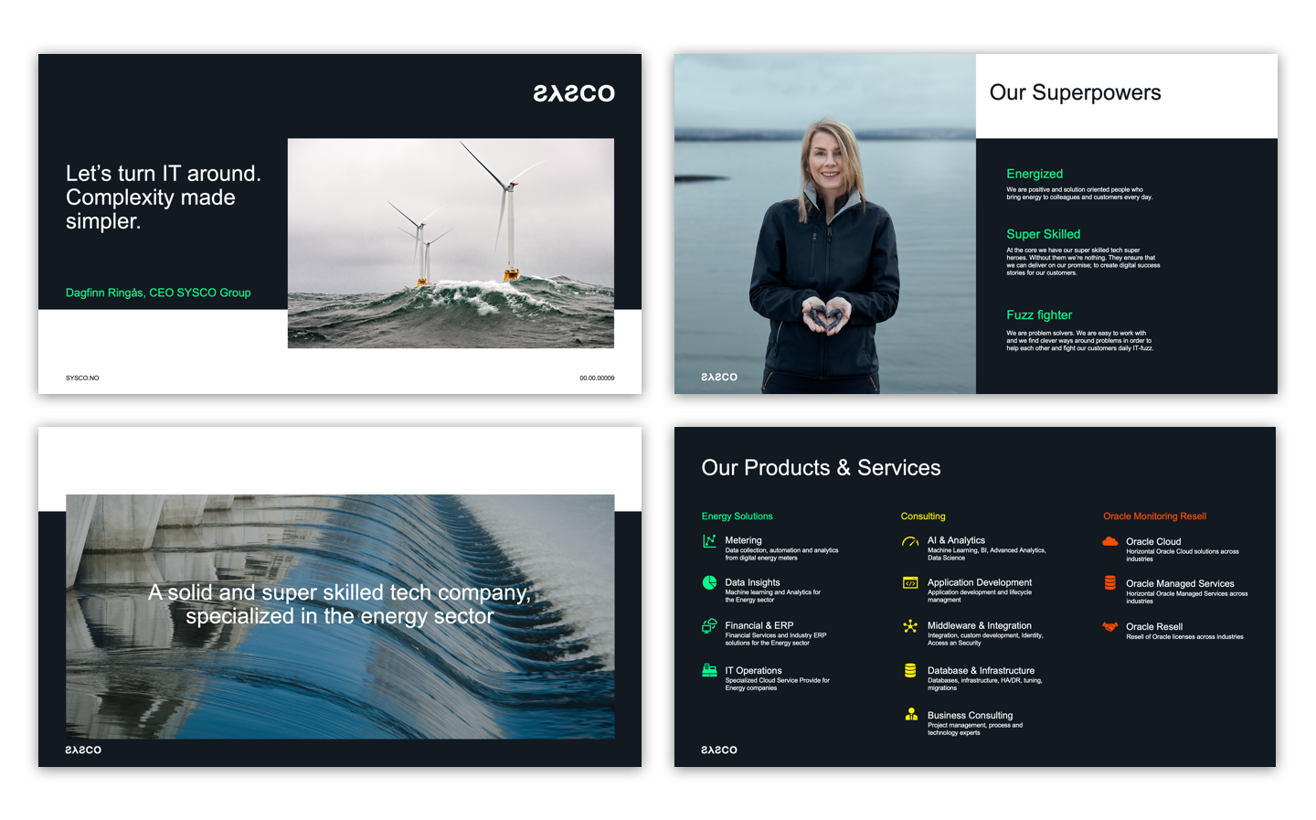1316x820 pixels.
Task: Click the Energized description paragraph
Action: click(1079, 193)
